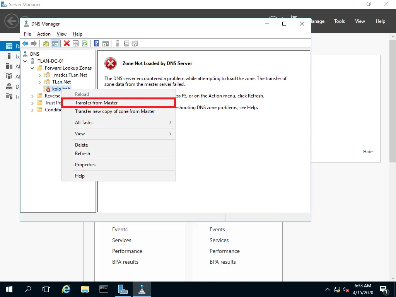The height and width of the screenshot is (297, 396).
Task: Choose Transfer new copy of zone from Master
Action: [x=118, y=111]
